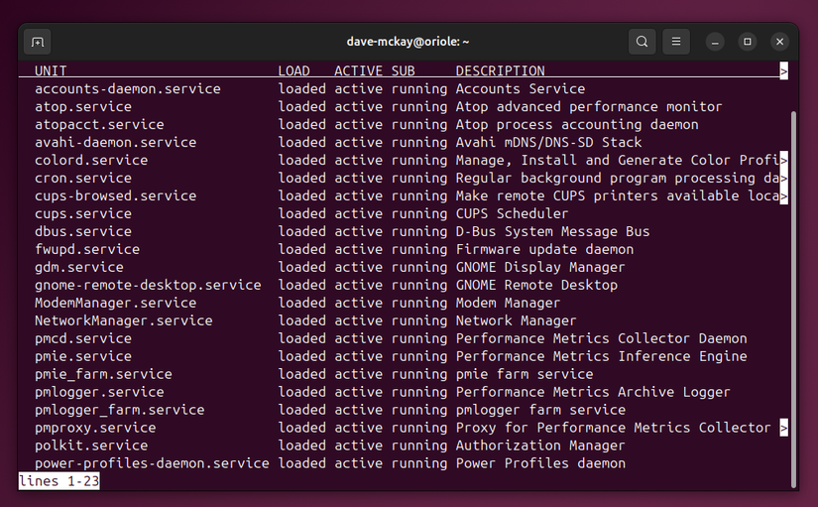818x507 pixels.
Task: Open a new terminal tab
Action: pyautogui.click(x=37, y=42)
